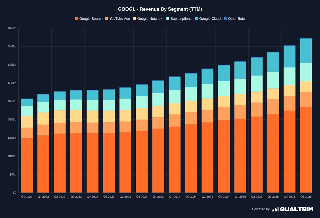Image resolution: width=320 pixels, height=218 pixels.
Task: Select the Google Network segment of Q1 2026 bar
Action: coord(306,87)
